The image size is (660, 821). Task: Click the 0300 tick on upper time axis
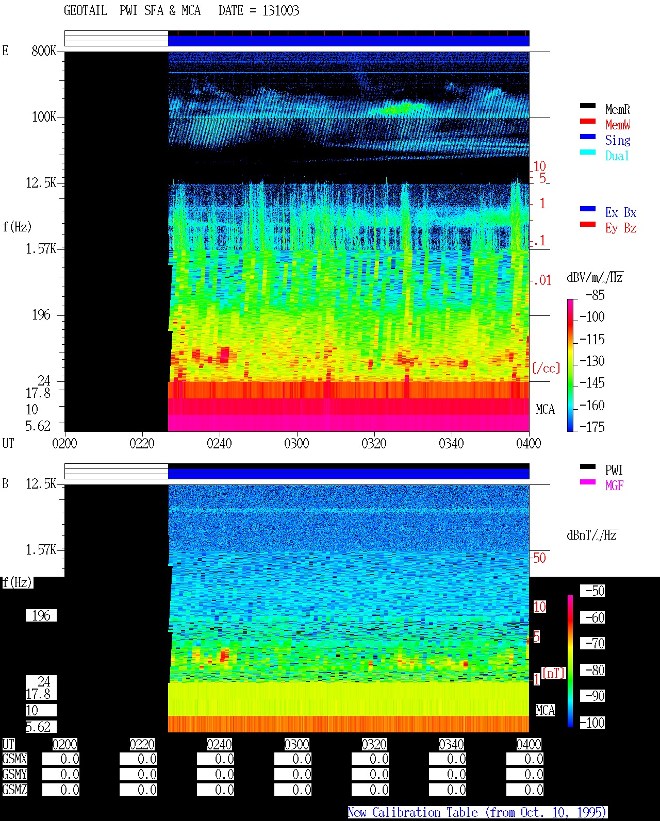click(x=296, y=443)
